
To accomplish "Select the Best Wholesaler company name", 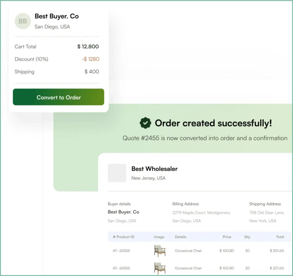I will tap(154, 169).
